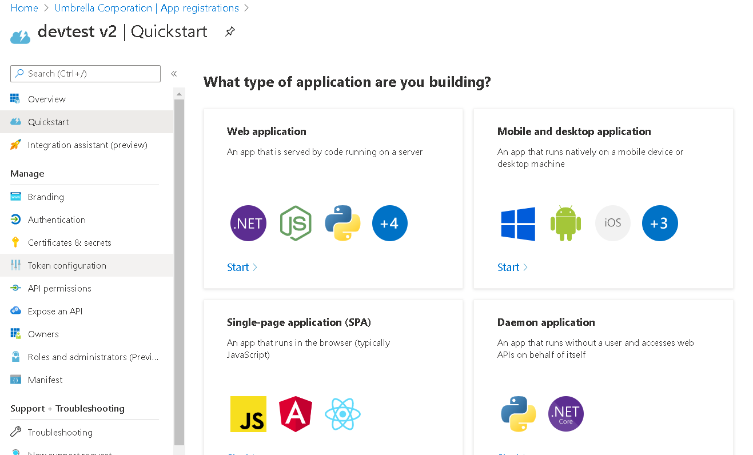Click the sidebar Search (Ctrl+/) field
753x455 pixels.
click(85, 74)
